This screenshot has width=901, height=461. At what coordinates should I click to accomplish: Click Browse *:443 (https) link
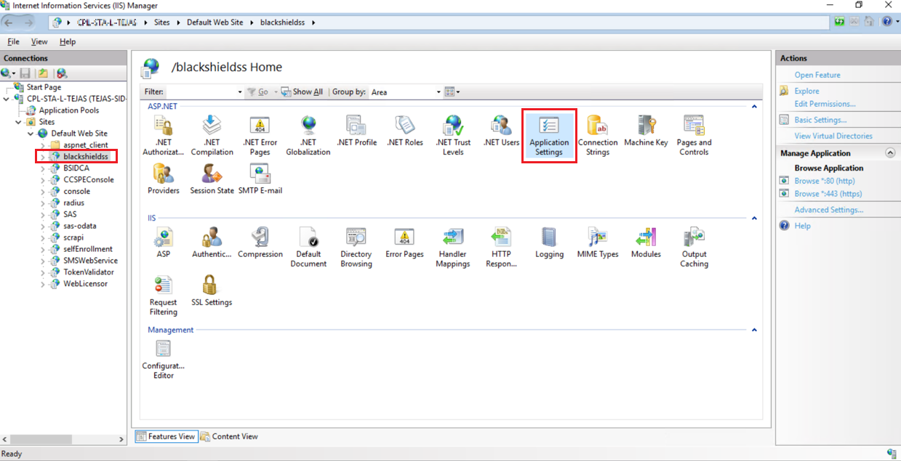(x=828, y=194)
